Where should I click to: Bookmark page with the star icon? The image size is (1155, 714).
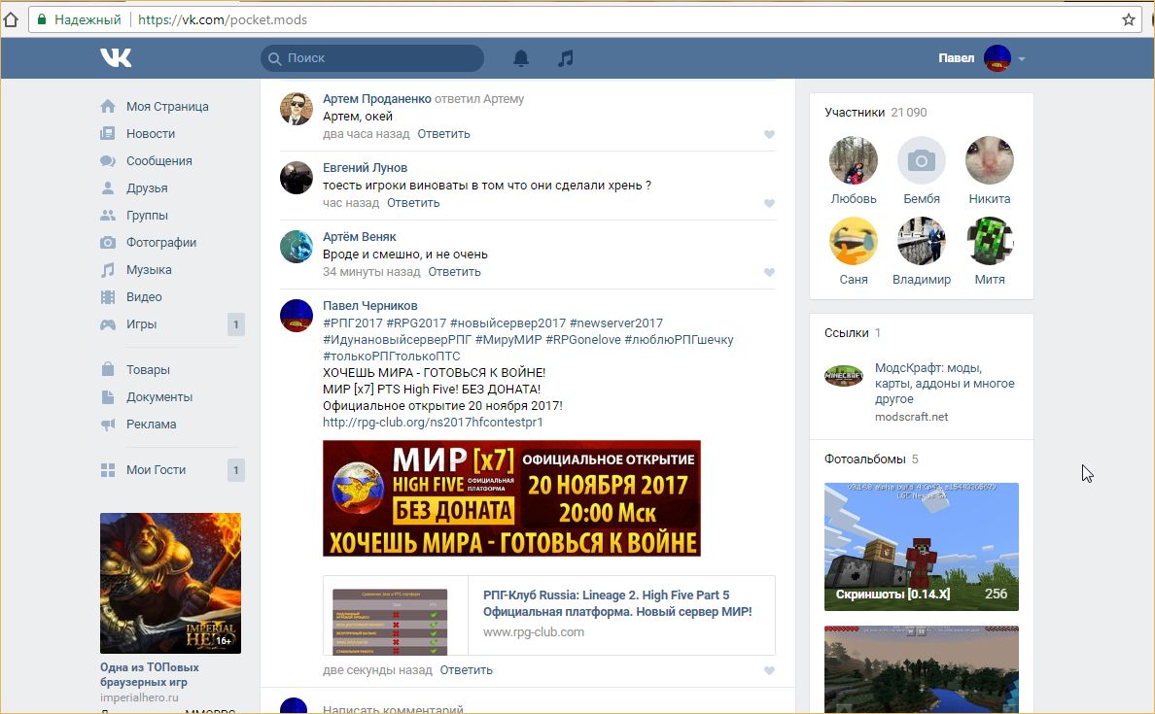click(1129, 19)
